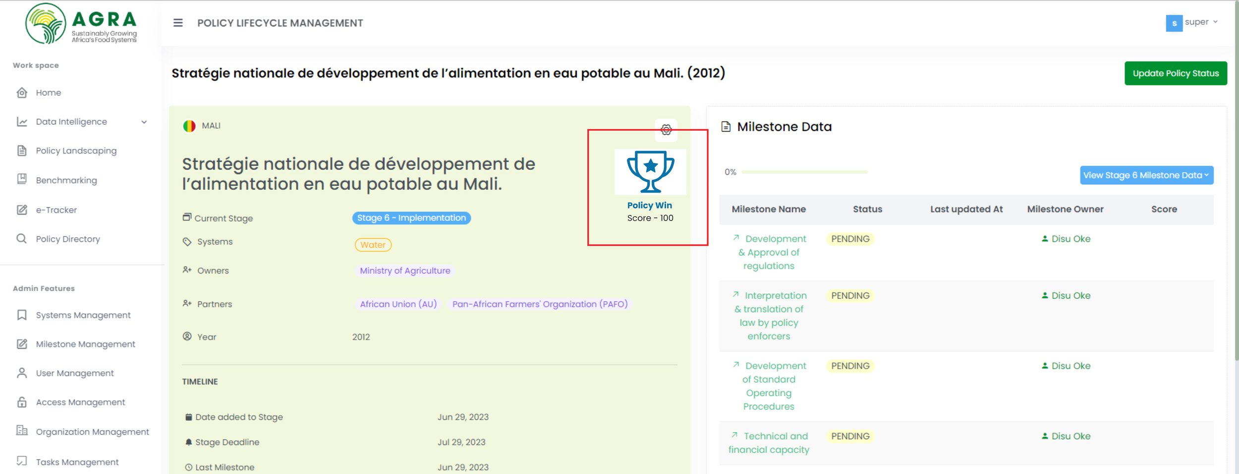
Task: Open the Home menu item
Action: [x=49, y=93]
